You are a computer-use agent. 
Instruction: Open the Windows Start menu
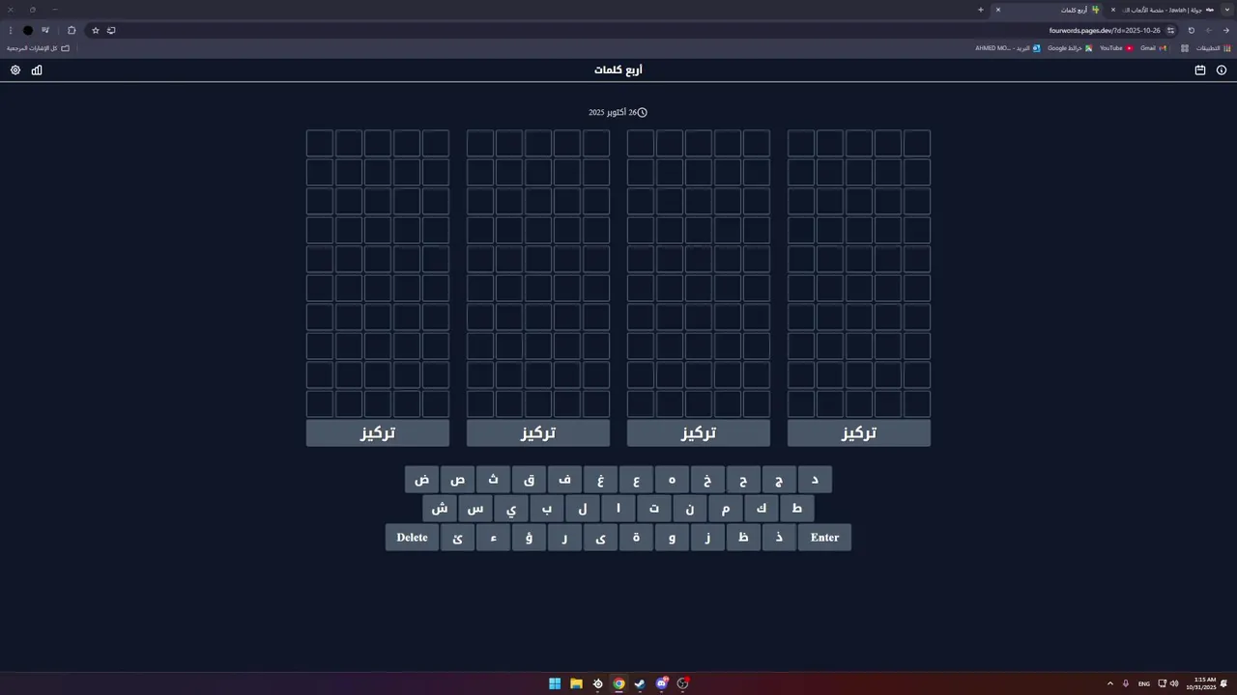[555, 683]
